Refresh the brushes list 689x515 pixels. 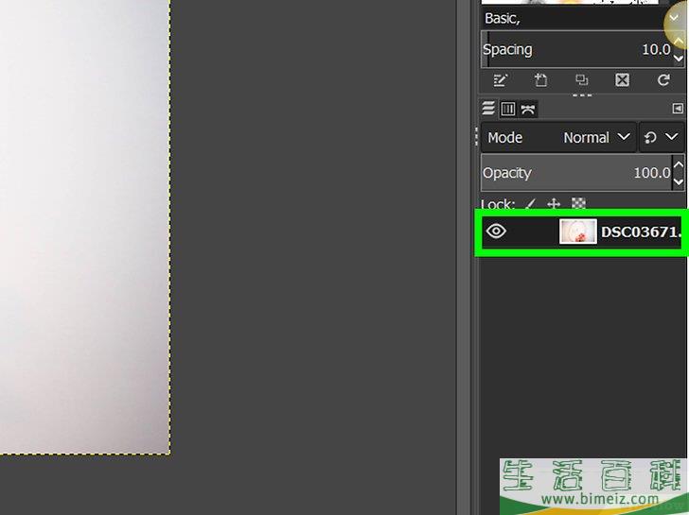[663, 81]
